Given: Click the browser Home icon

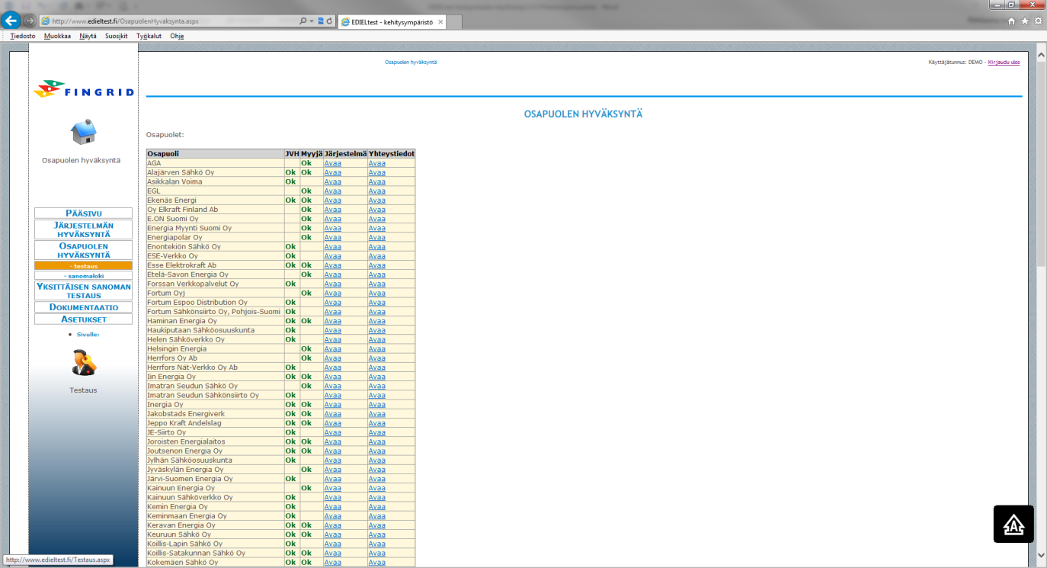Looking at the screenshot, I should click(1011, 21).
